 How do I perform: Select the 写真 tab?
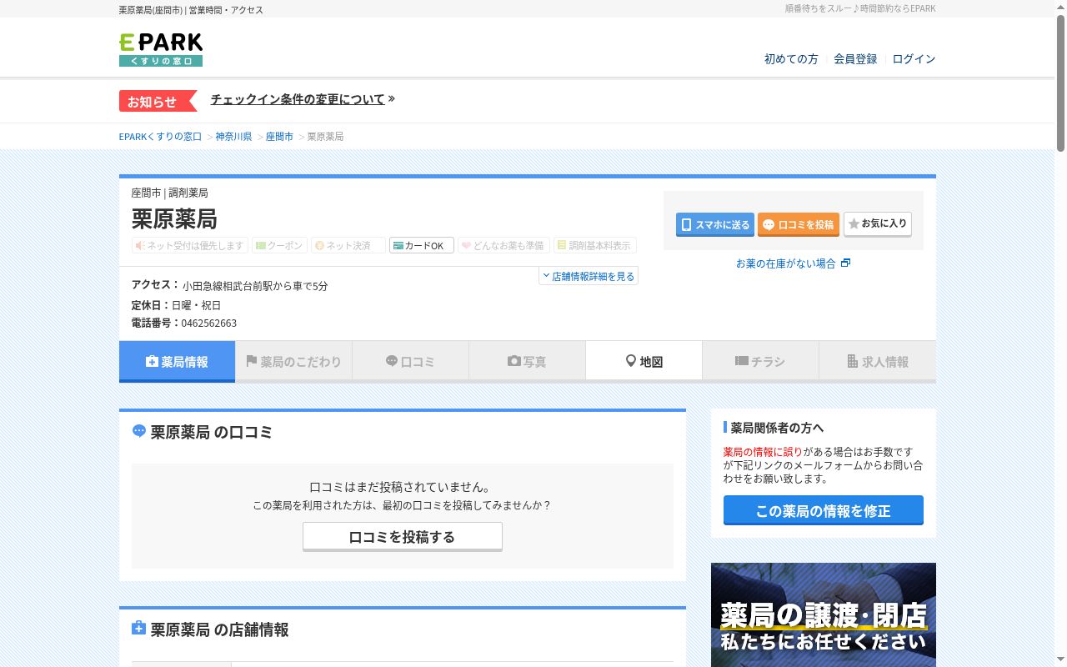[527, 361]
